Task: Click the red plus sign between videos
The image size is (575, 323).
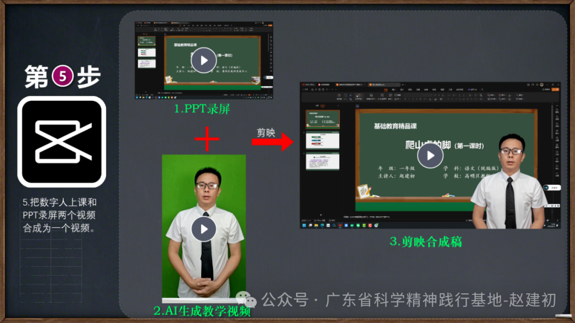Action: click(207, 139)
